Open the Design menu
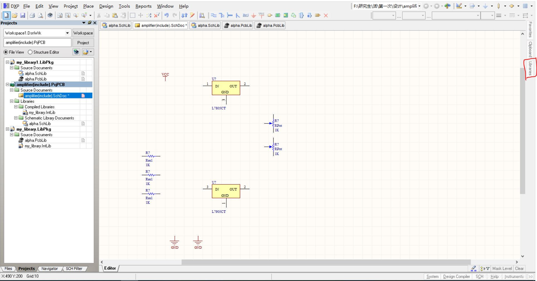Image resolution: width=537 pixels, height=281 pixels. coord(106,6)
